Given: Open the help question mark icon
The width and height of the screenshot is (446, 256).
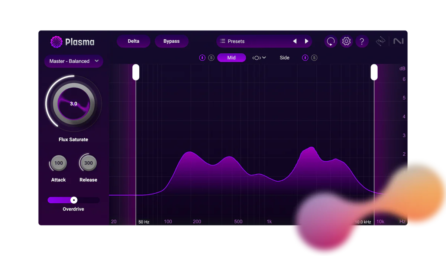Looking at the screenshot, I should pos(362,41).
